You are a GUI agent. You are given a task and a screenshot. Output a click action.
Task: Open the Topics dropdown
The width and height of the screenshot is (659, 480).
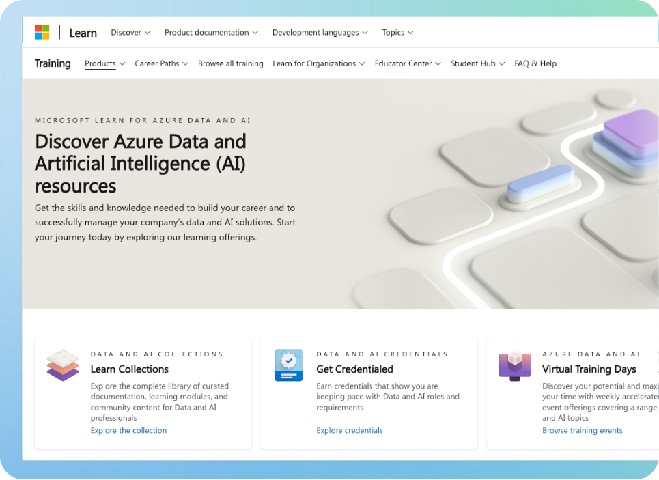[397, 32]
